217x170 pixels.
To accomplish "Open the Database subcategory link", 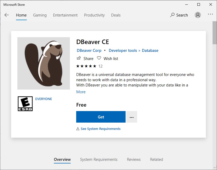I will click(150, 51).
